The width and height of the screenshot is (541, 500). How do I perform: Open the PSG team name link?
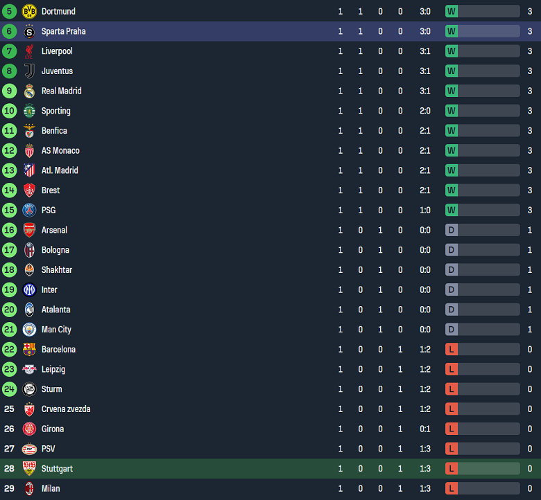point(49,210)
